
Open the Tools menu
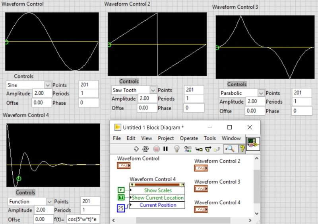(210, 138)
